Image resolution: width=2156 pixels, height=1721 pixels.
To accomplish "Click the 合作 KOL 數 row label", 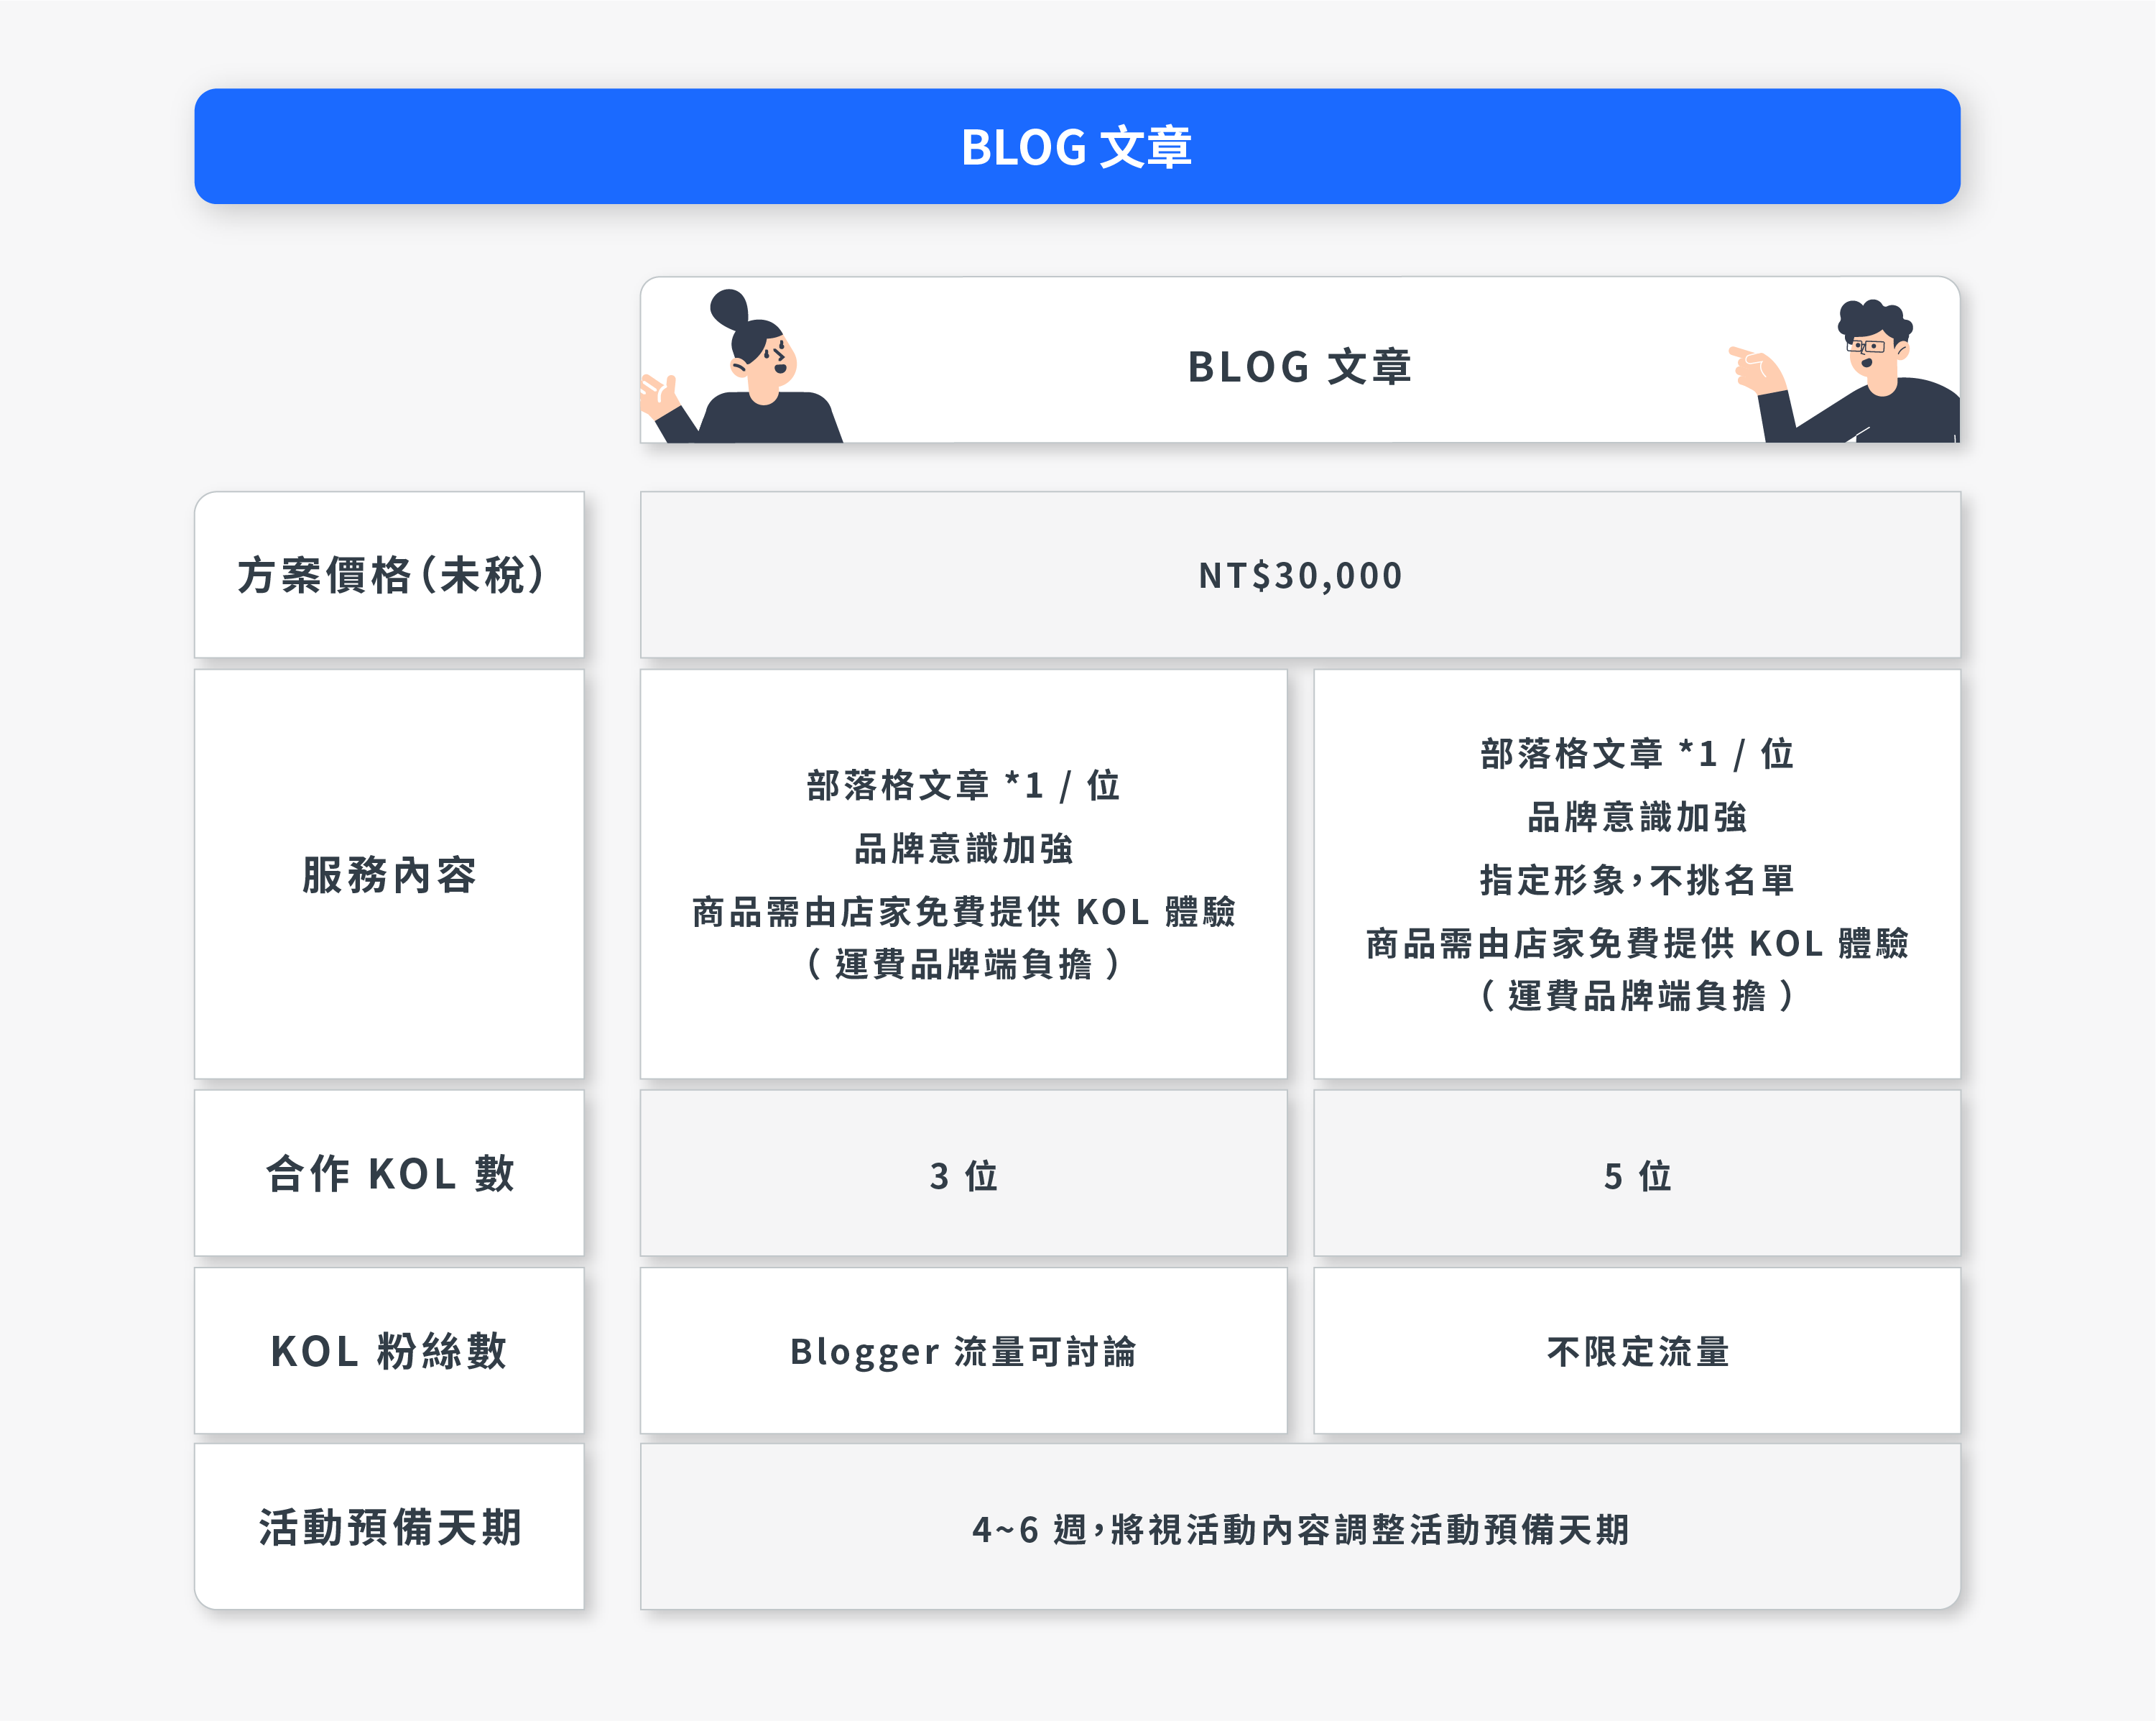I will coord(389,1173).
